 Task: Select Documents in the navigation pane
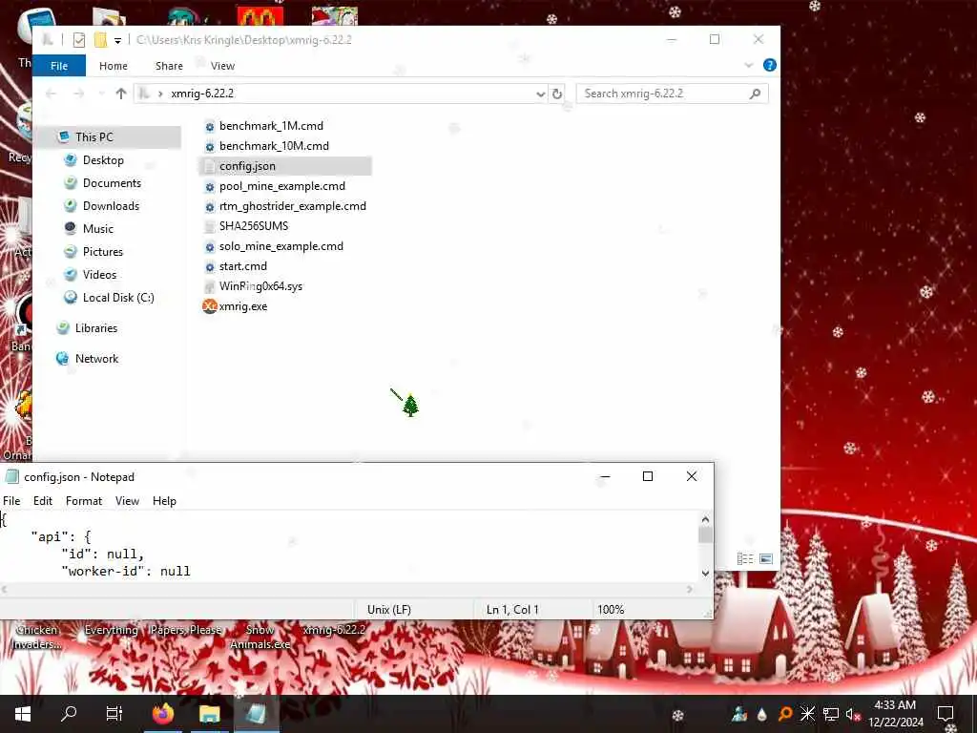112,183
